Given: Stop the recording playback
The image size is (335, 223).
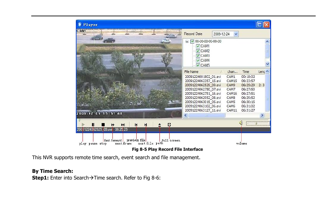Looking at the screenshot, I should pyautogui.click(x=103, y=124).
